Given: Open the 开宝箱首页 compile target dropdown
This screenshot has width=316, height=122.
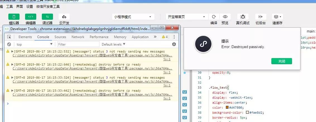Looking at the screenshot, I should coord(187,17).
